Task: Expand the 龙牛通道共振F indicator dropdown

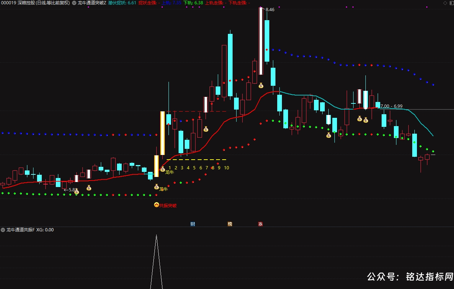Action: point(3,230)
